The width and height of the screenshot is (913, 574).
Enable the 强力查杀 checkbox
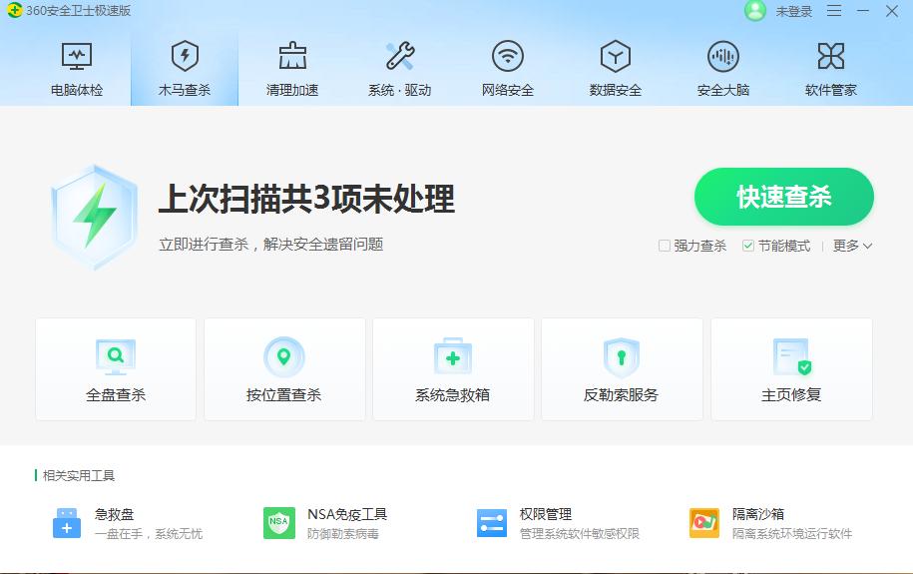coord(664,246)
